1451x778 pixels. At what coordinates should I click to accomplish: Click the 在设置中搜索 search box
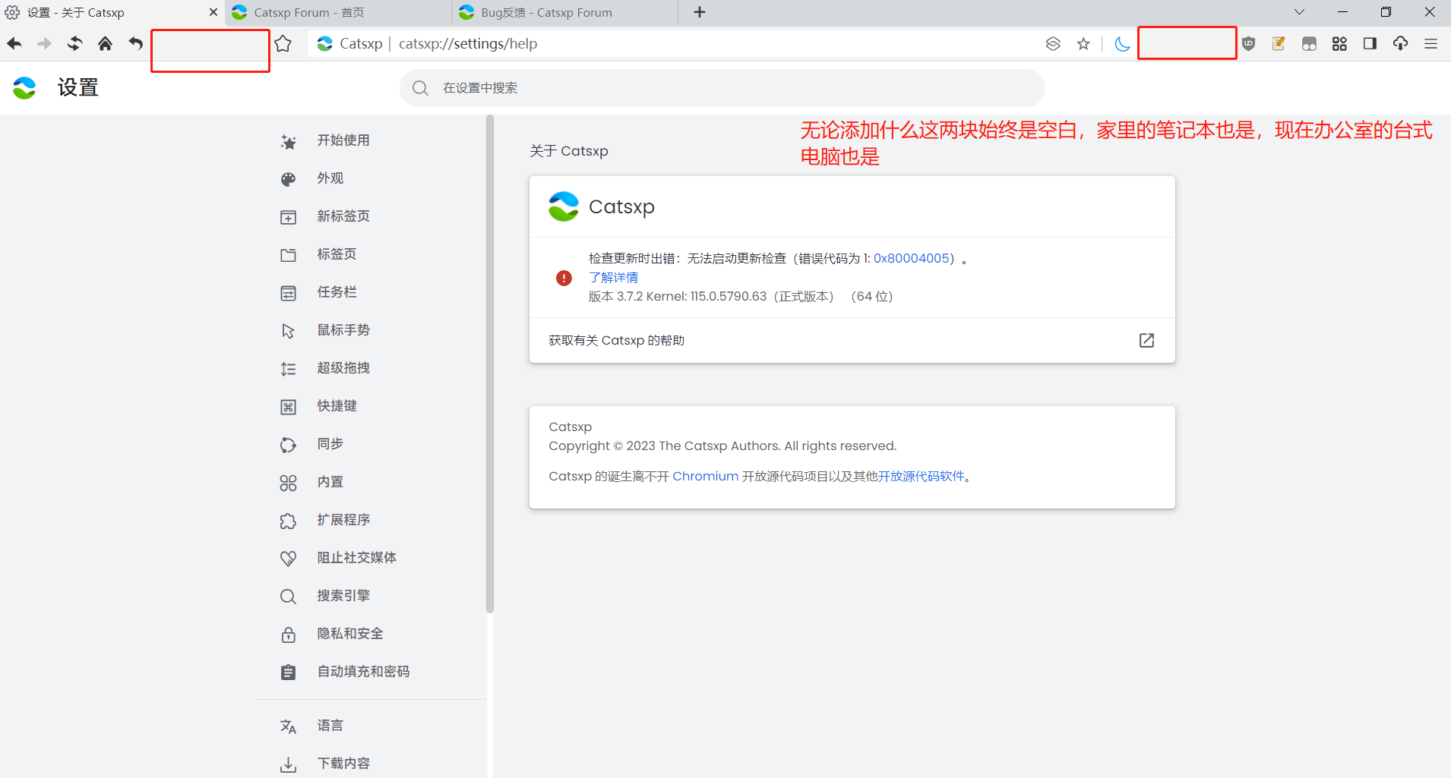pos(722,88)
